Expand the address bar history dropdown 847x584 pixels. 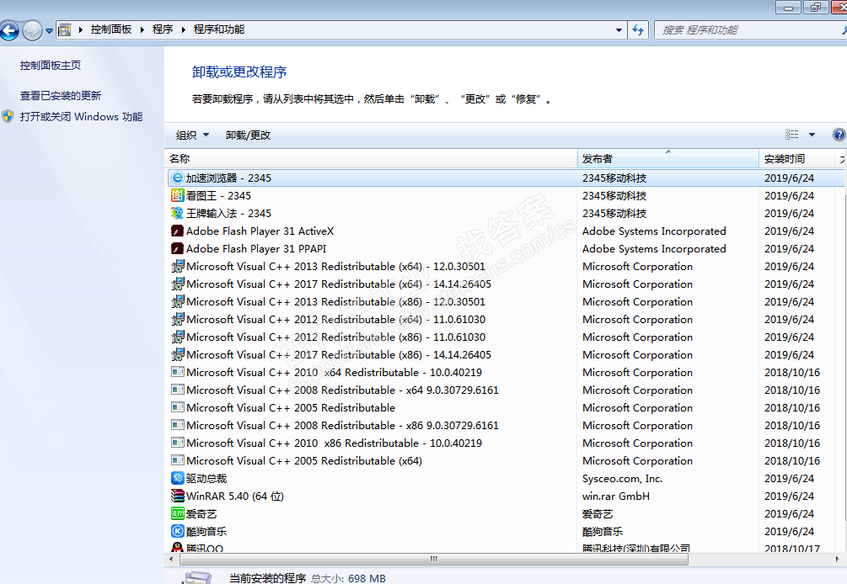[619, 30]
